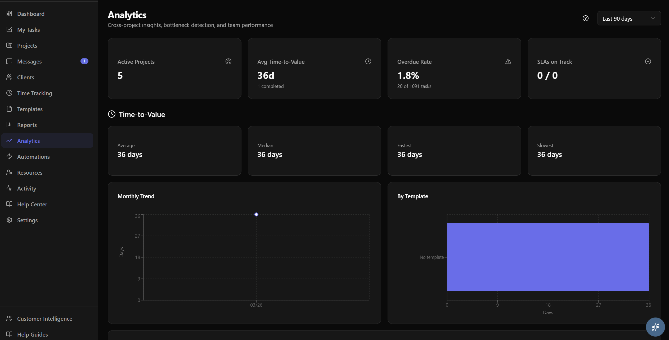
Task: Click the Automations lightning icon
Action: click(9, 156)
